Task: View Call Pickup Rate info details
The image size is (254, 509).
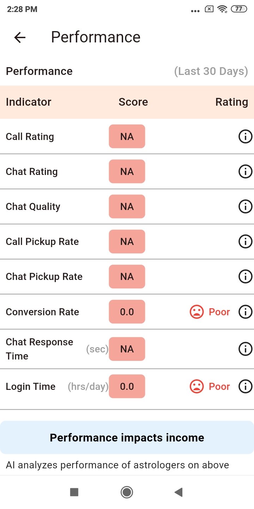Action: tap(245, 241)
